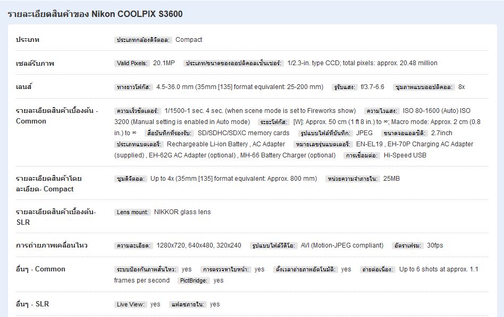Select the 2.7inch LCD size value

click(442, 133)
